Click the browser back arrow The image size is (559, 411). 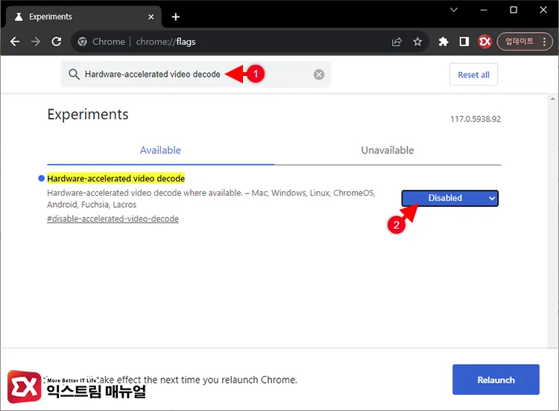pyautogui.click(x=15, y=42)
